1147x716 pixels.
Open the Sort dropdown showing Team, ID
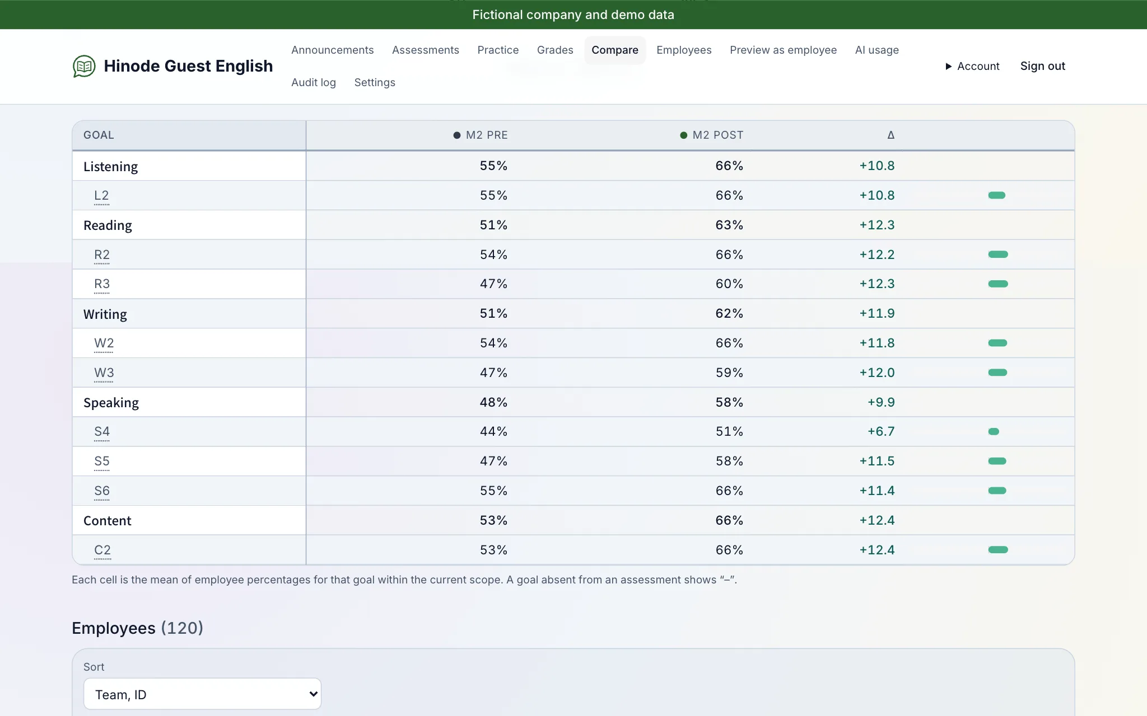tap(202, 694)
